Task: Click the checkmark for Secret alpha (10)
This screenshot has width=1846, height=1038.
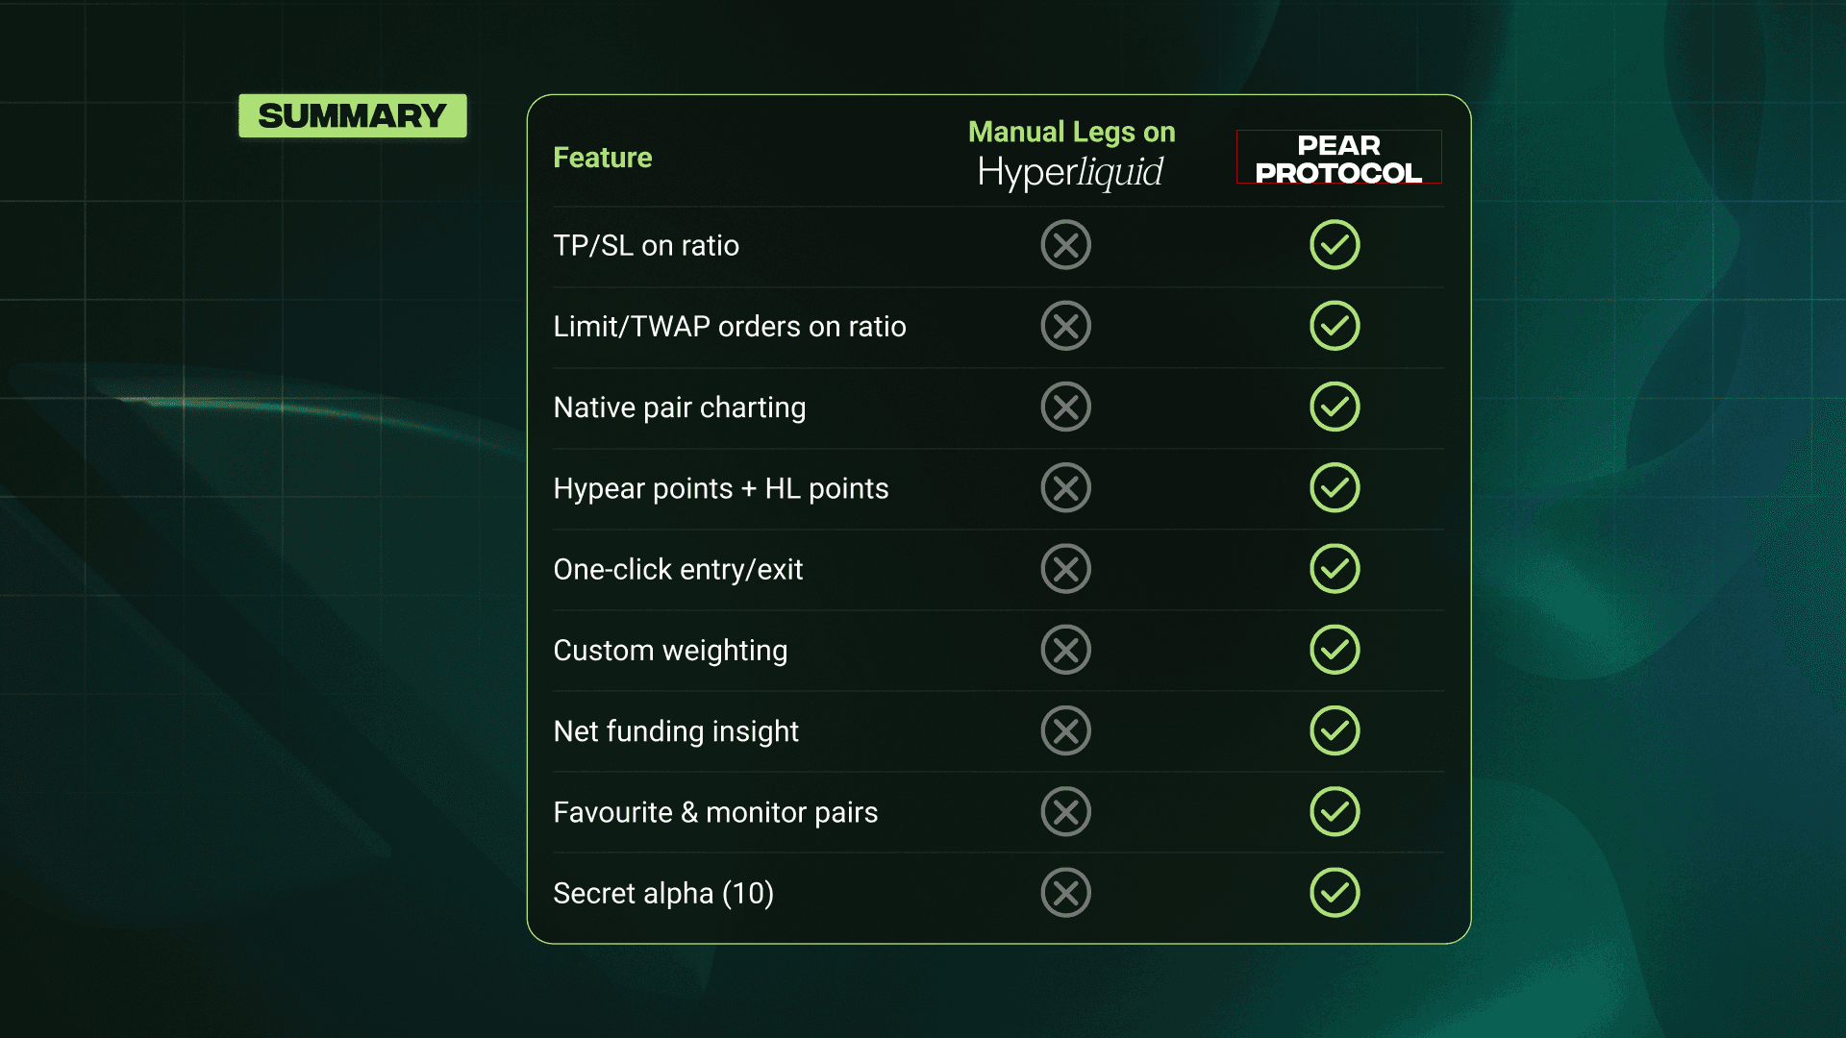Action: point(1335,893)
